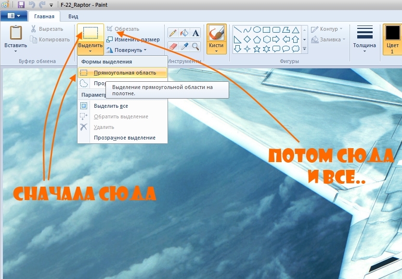This screenshot has height=279, width=402.
Task: Expand the shapes gallery
Action: pyautogui.click(x=305, y=49)
